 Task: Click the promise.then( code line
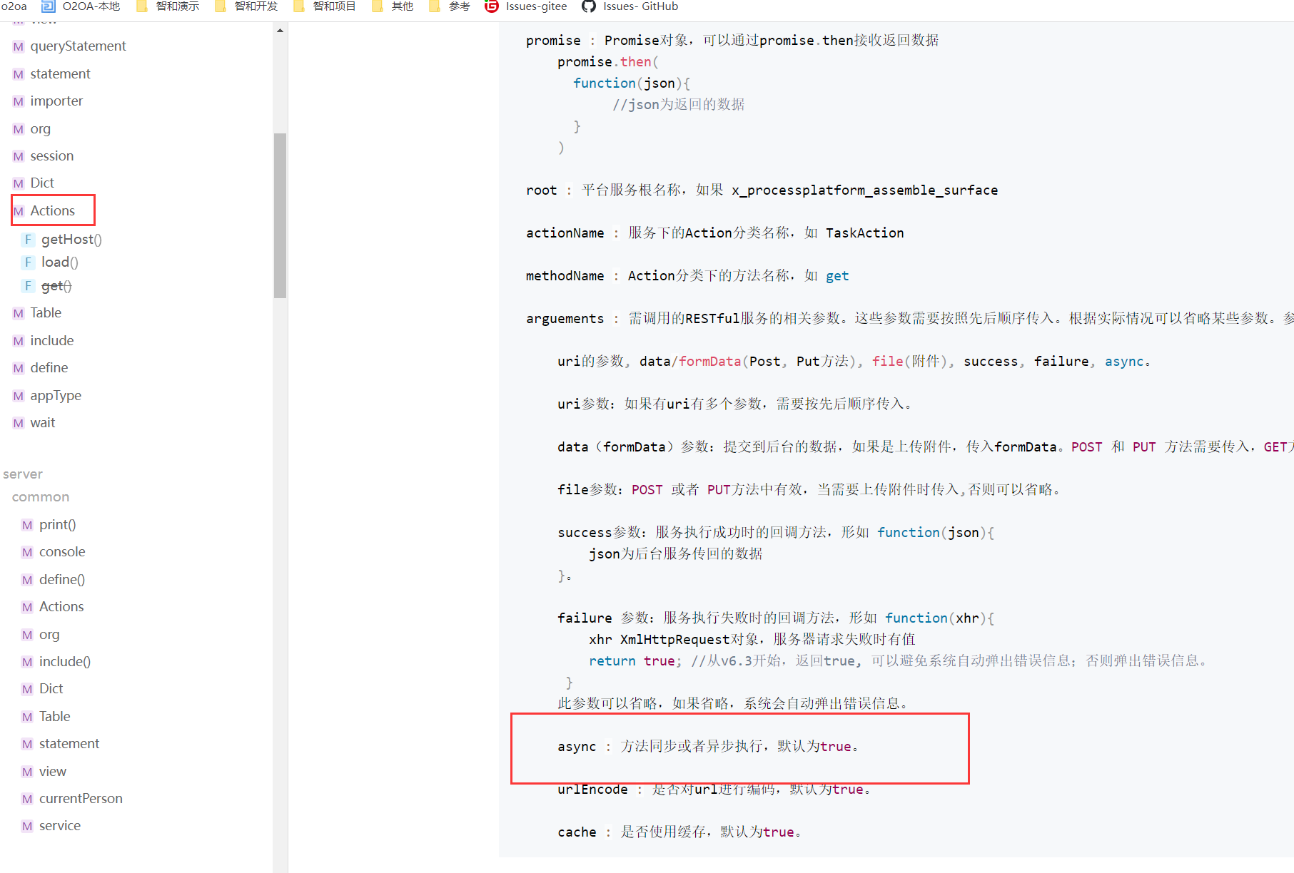[x=608, y=62]
